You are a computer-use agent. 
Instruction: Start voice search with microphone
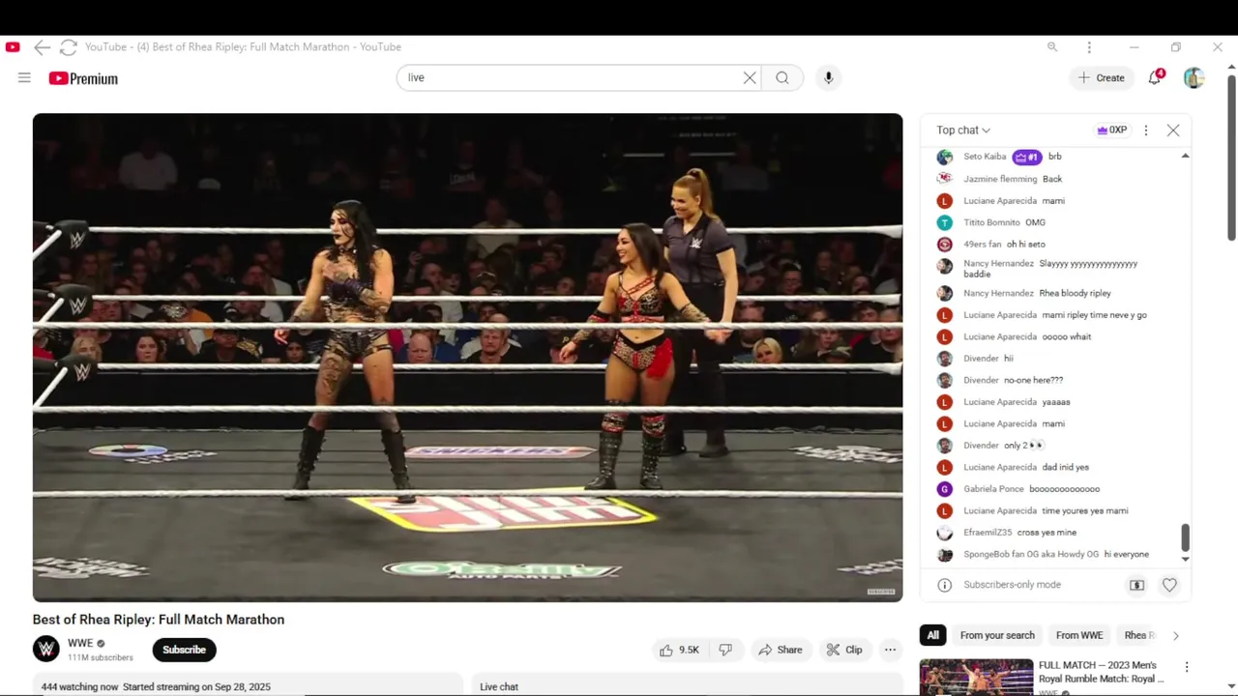(x=828, y=77)
